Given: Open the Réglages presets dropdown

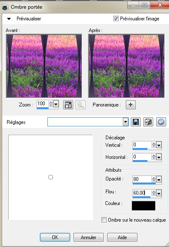Looking at the screenshot, I should point(125,122).
